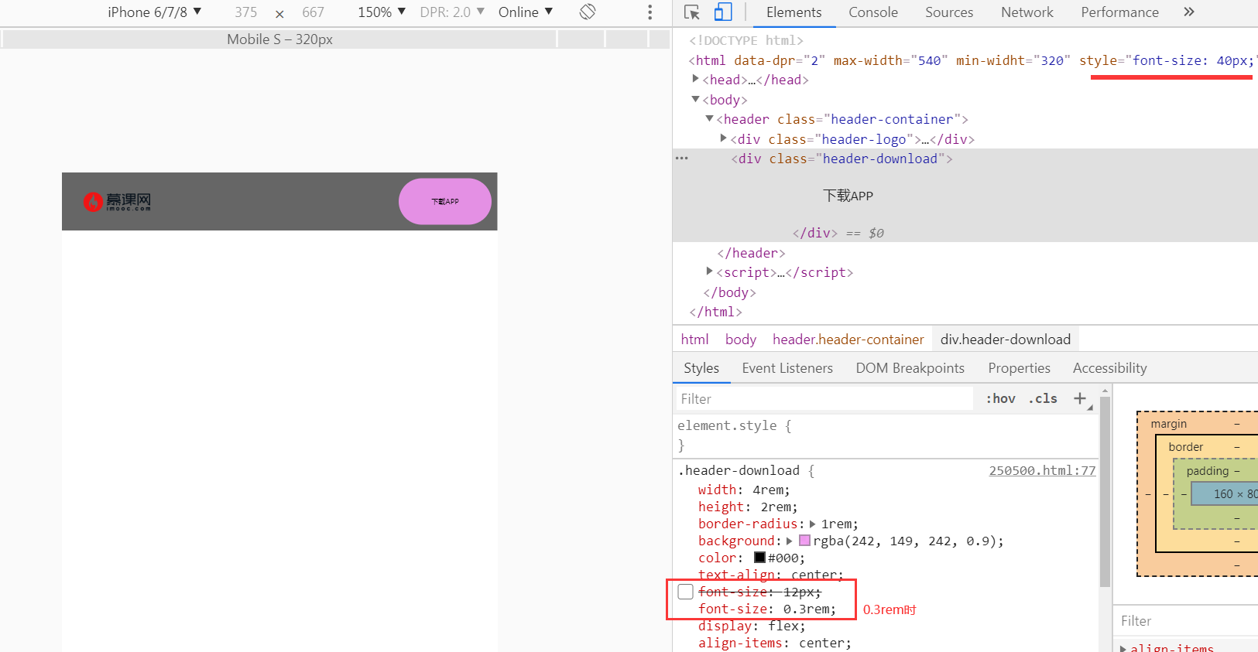
Task: Open the Accessibility sub-tab
Action: (x=1109, y=368)
